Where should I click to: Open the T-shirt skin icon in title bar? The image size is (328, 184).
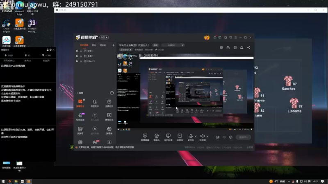pyautogui.click(x=230, y=38)
